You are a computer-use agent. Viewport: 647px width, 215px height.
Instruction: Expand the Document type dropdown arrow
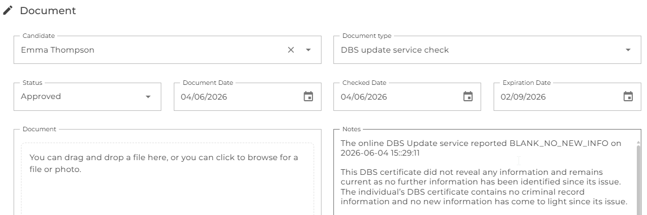(x=628, y=50)
